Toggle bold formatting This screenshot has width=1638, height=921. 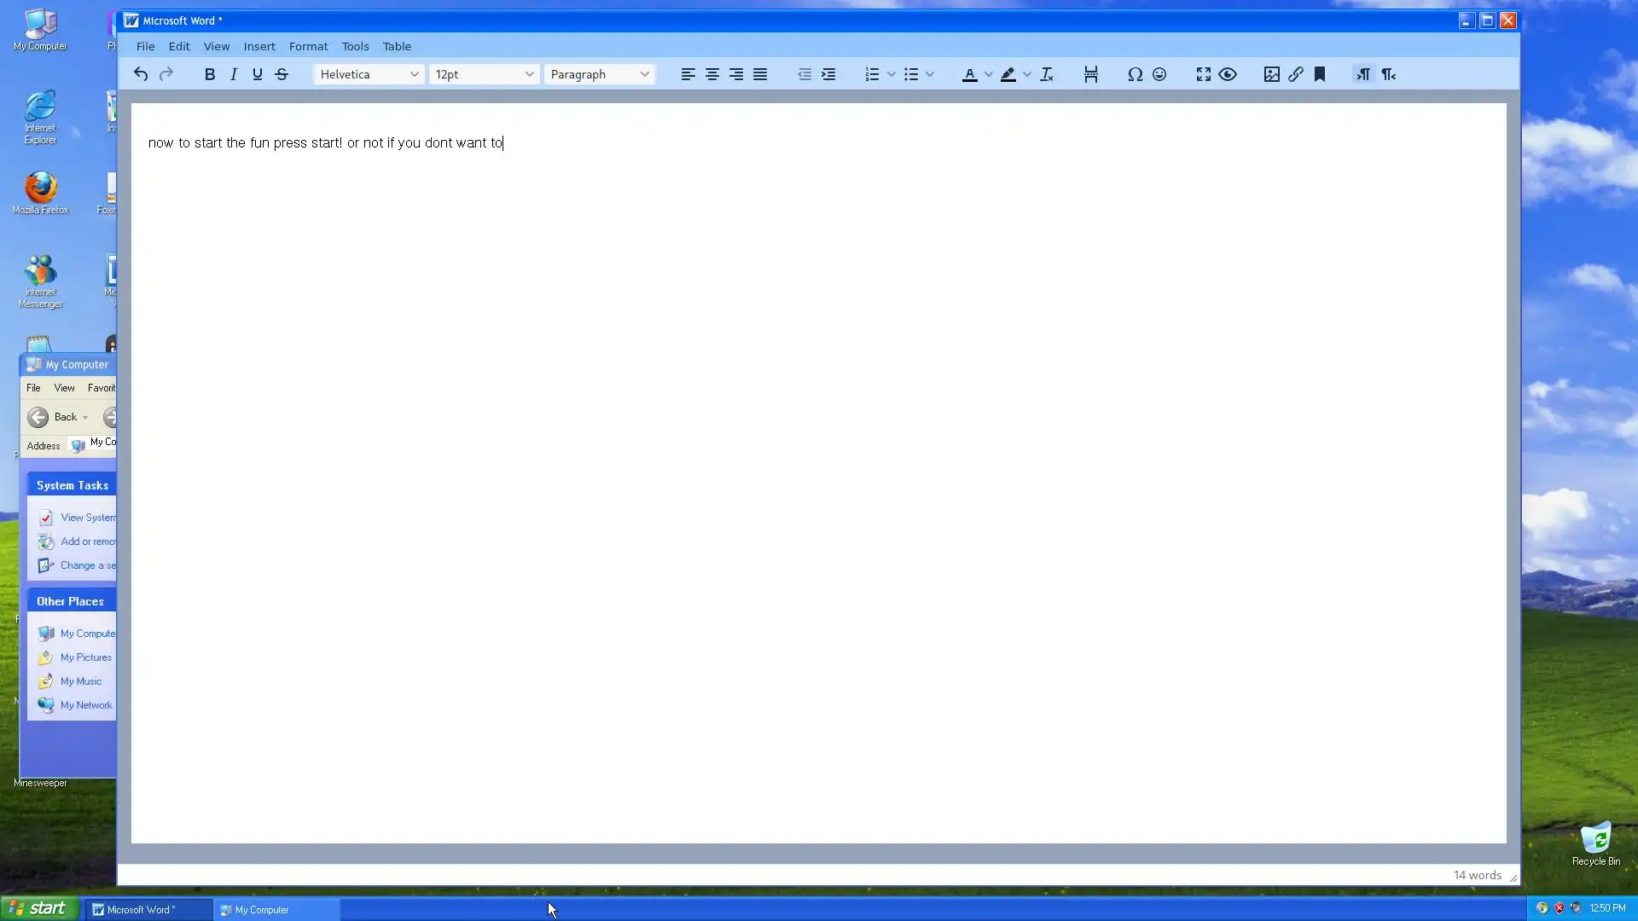[x=209, y=74]
